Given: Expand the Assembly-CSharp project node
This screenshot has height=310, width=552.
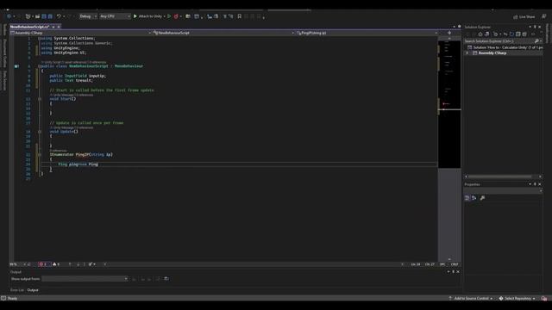Looking at the screenshot, I should click(x=467, y=53).
